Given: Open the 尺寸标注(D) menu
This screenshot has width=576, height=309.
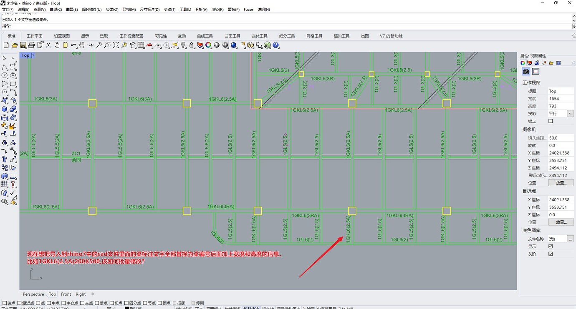Looking at the screenshot, I should pos(150,10).
